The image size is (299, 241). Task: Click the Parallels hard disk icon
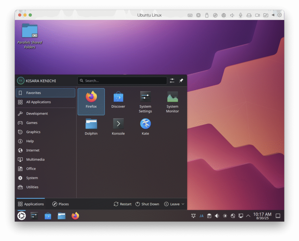[x=249, y=15]
